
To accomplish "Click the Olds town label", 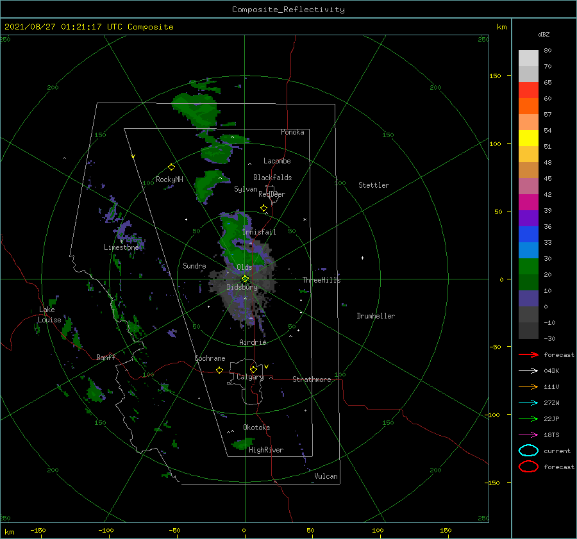I will [x=244, y=267].
